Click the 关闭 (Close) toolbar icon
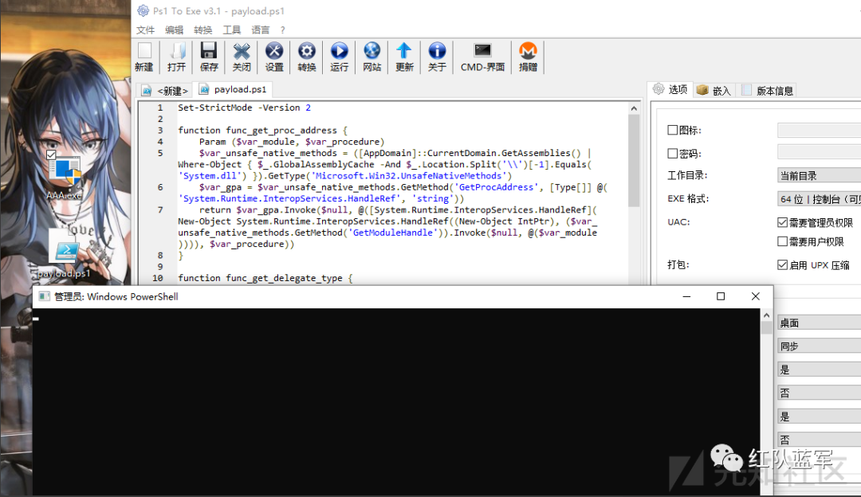The width and height of the screenshot is (861, 497). pyautogui.click(x=242, y=57)
